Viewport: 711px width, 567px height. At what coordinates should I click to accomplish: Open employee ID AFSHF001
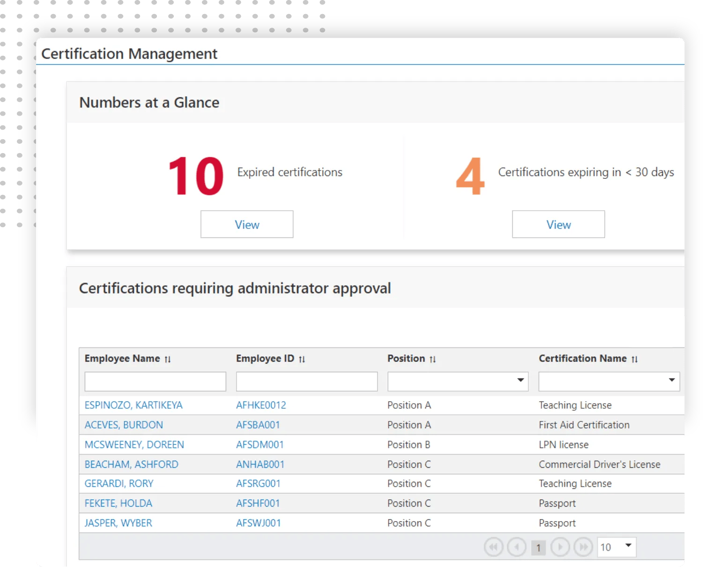tap(258, 503)
